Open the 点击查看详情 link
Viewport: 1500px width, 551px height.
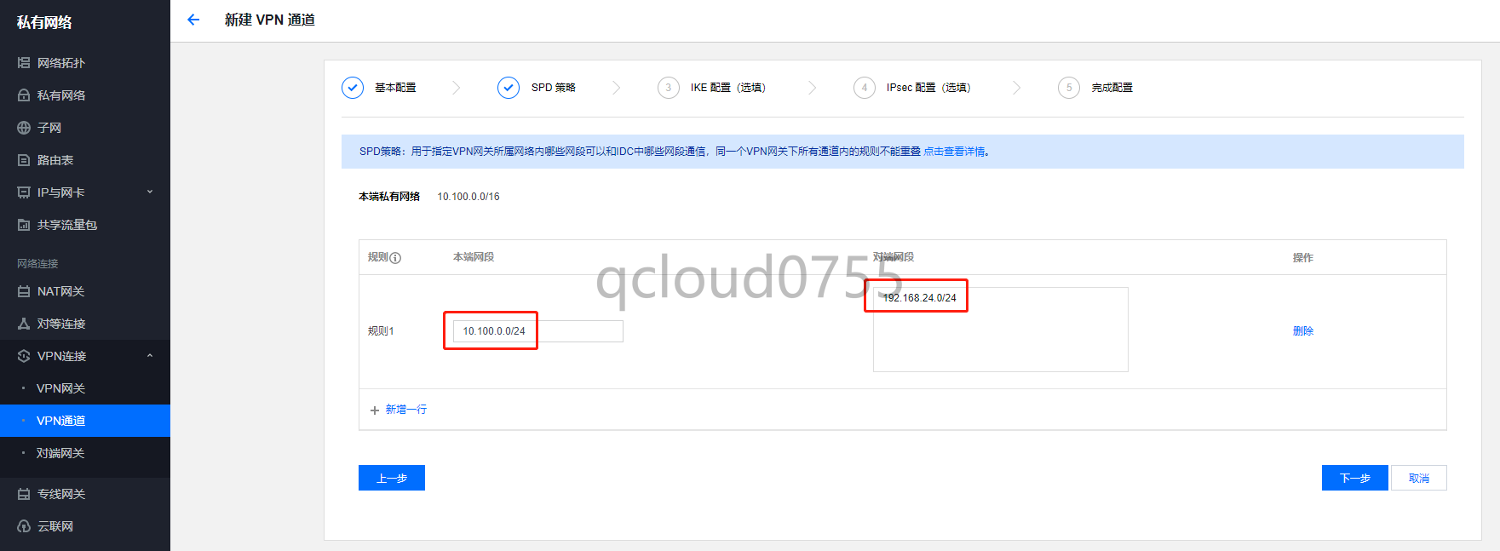[954, 152]
